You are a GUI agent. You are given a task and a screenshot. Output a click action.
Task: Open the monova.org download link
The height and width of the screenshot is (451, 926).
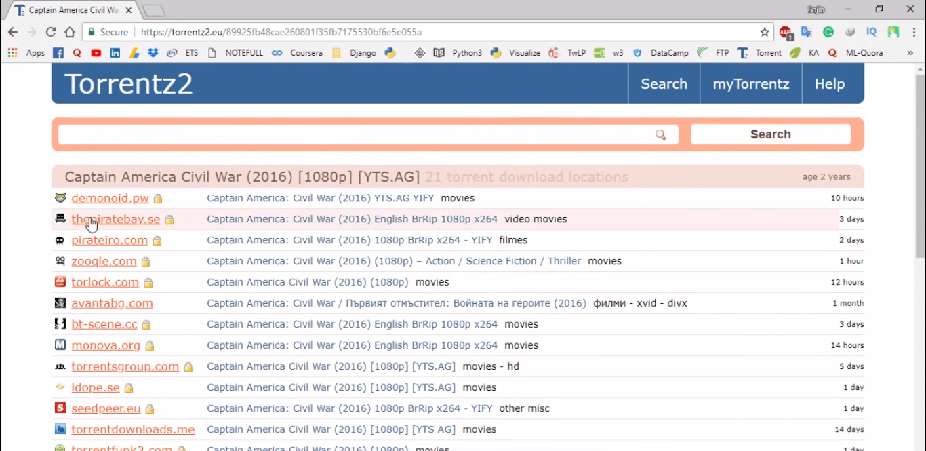click(x=106, y=345)
